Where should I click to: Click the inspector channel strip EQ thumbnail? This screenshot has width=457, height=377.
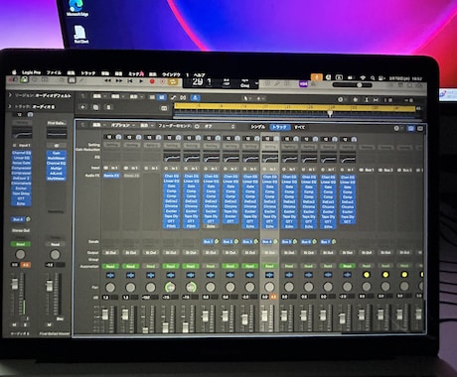pos(22,133)
